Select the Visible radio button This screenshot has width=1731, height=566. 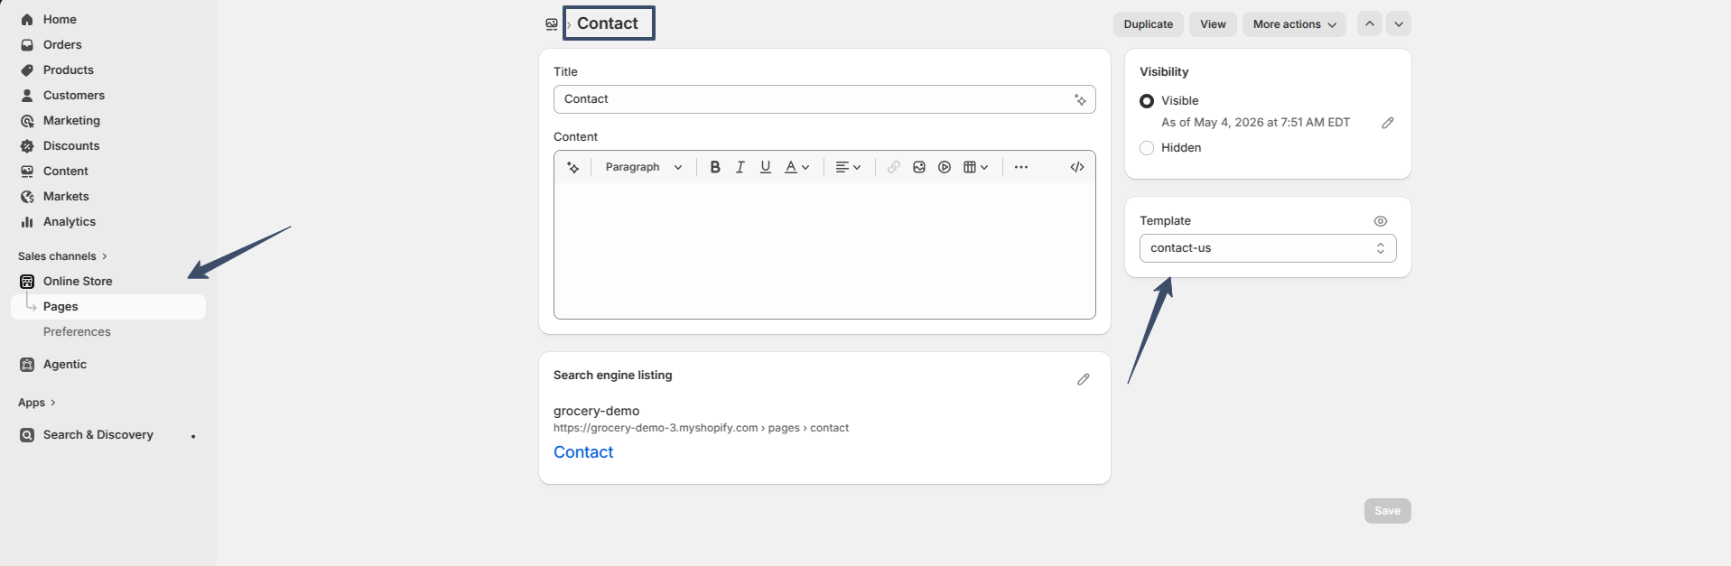(1147, 101)
